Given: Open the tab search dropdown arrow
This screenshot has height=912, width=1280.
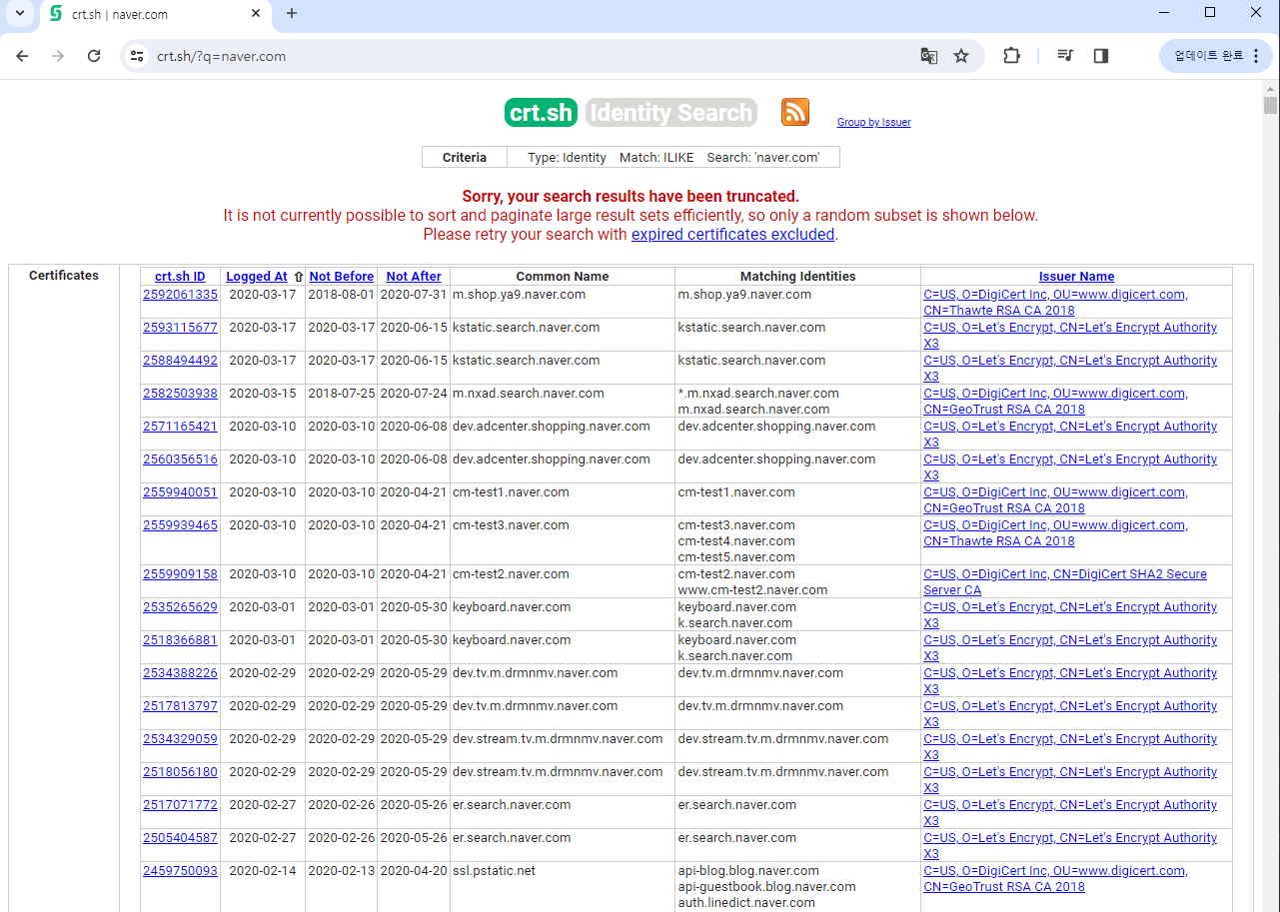Looking at the screenshot, I should pyautogui.click(x=19, y=13).
